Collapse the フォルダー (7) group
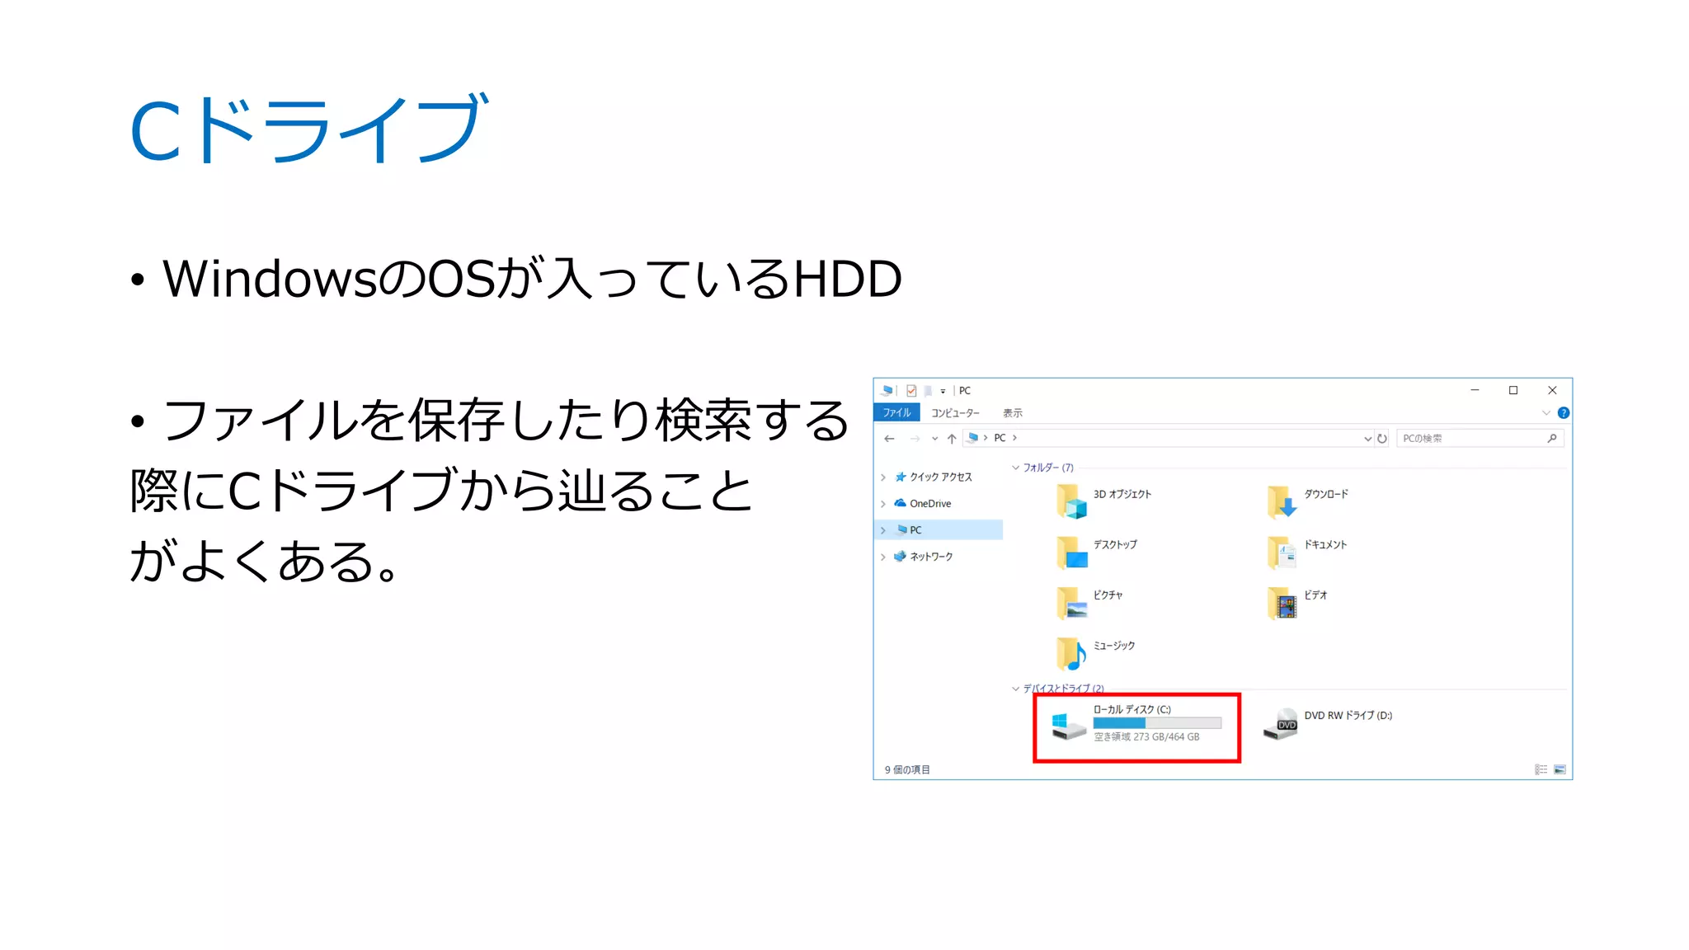Image resolution: width=1689 pixels, height=950 pixels. 1015,468
